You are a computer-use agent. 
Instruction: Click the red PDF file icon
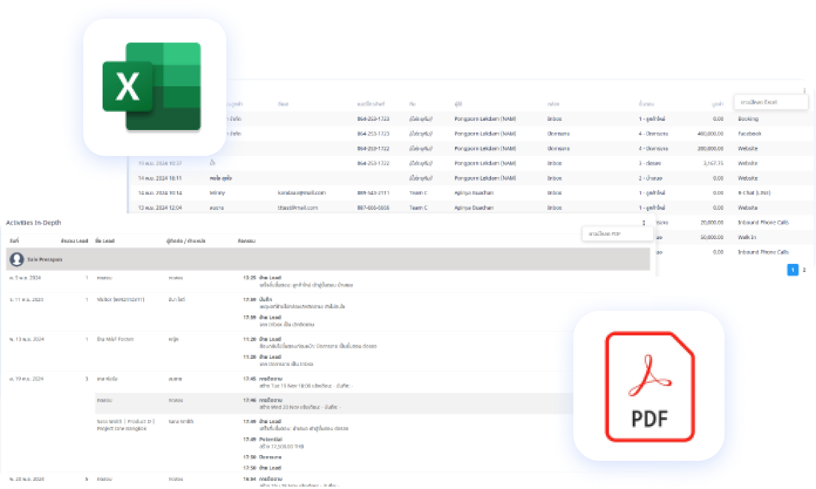click(650, 386)
